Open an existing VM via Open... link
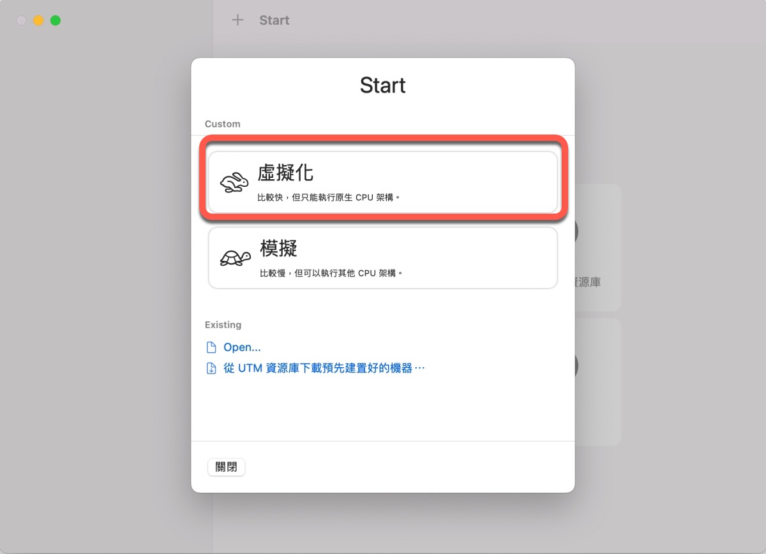Screen dimensions: 766x554 pos(242,347)
